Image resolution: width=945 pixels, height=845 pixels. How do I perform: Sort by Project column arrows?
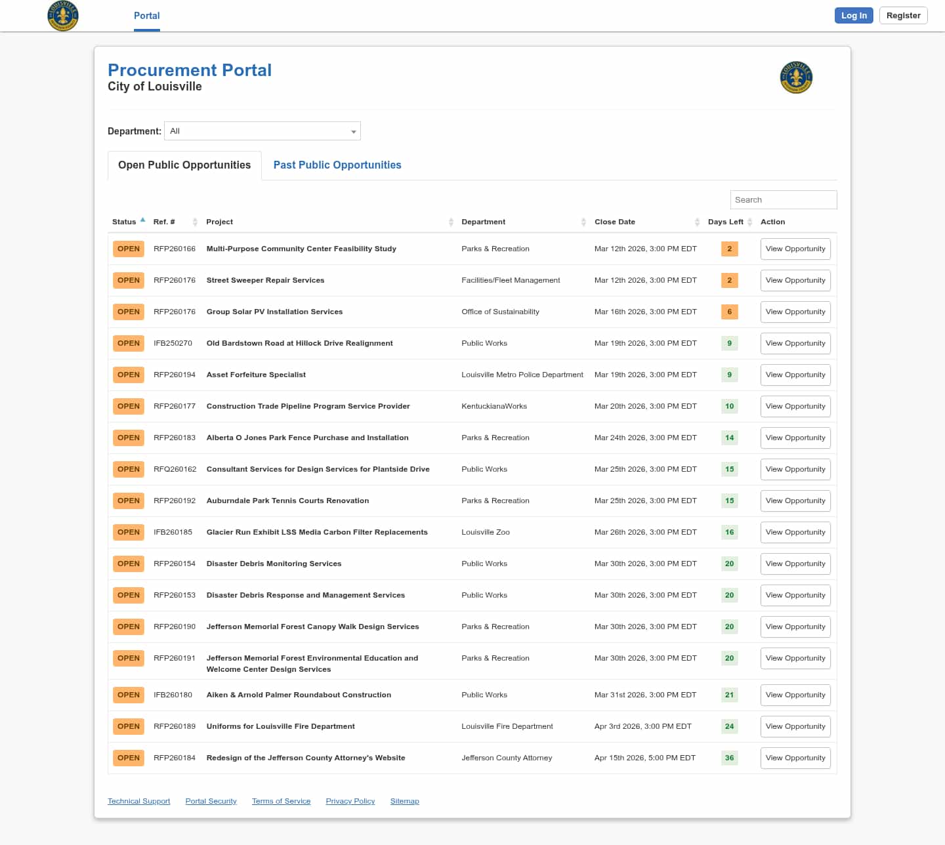pos(451,222)
